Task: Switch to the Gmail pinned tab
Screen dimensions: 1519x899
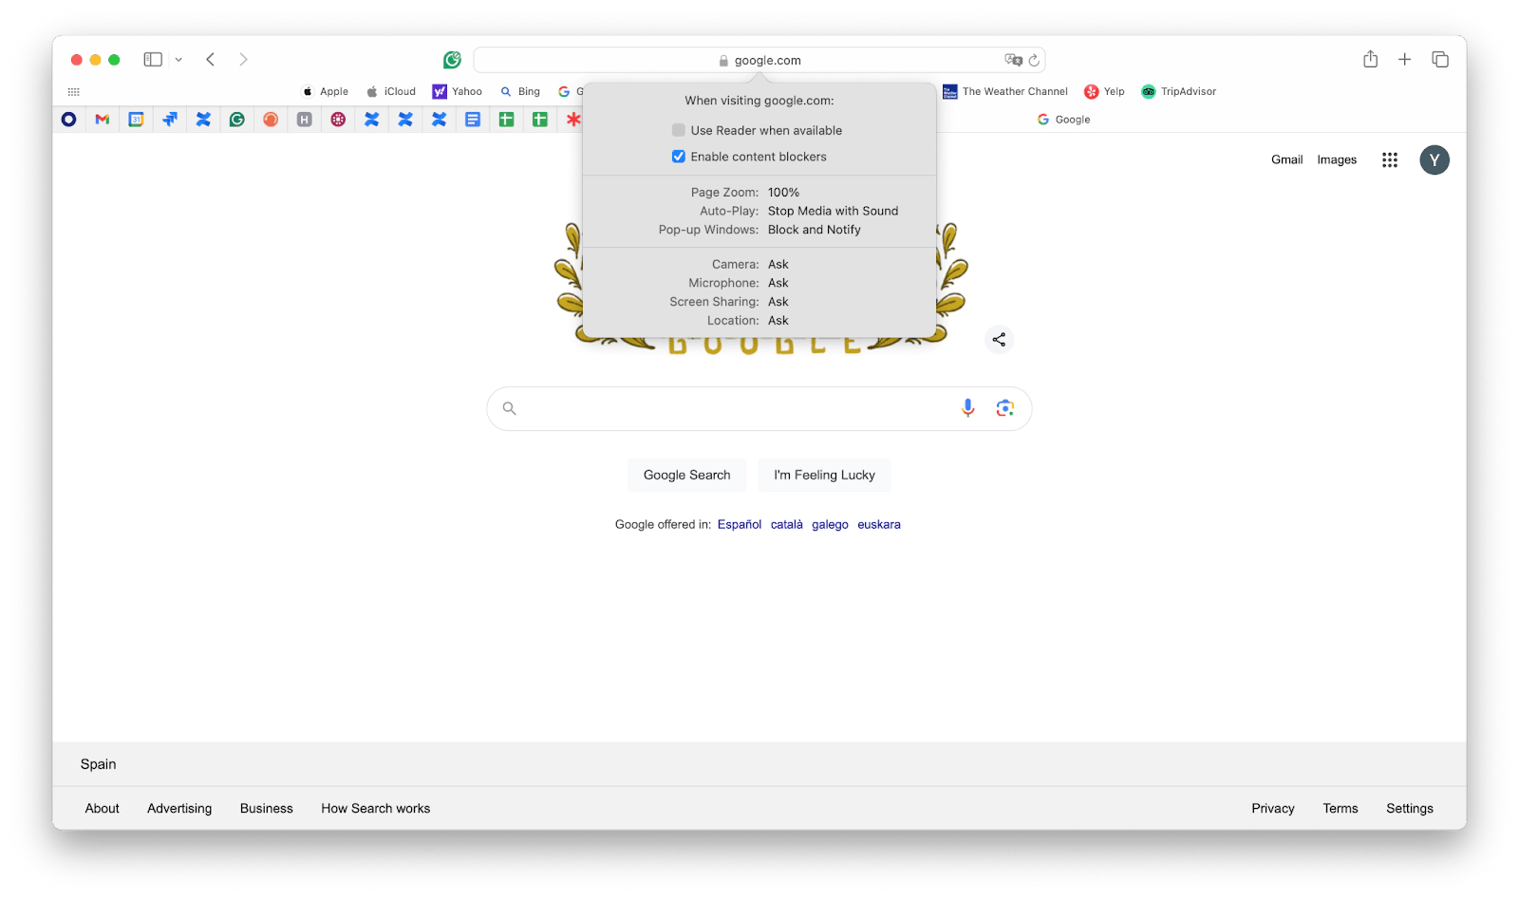Action: pos(103,120)
